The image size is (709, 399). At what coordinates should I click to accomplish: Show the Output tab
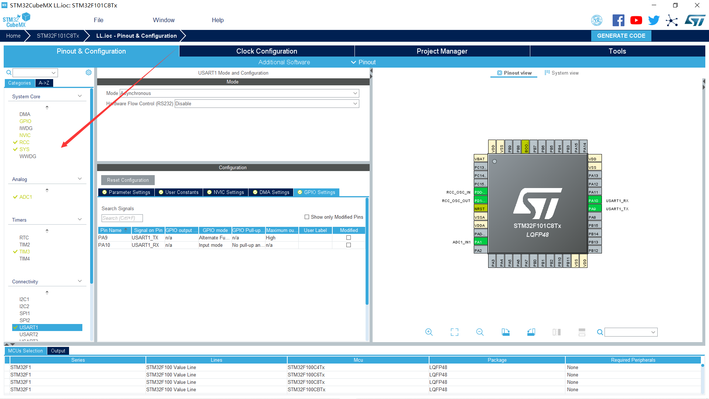58,351
